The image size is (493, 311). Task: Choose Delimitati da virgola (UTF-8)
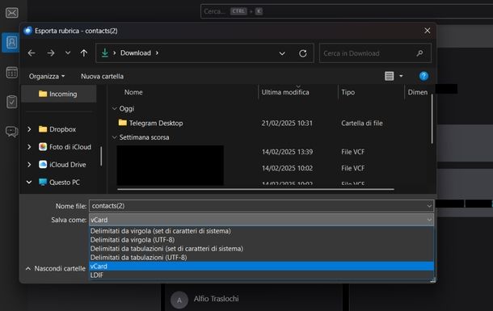261,240
